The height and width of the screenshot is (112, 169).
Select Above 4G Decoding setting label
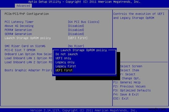[x=19, y=26]
